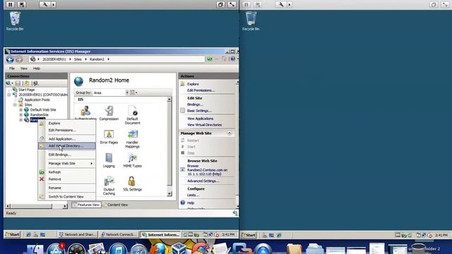Choose Remove from the context menu

[x=67, y=179]
